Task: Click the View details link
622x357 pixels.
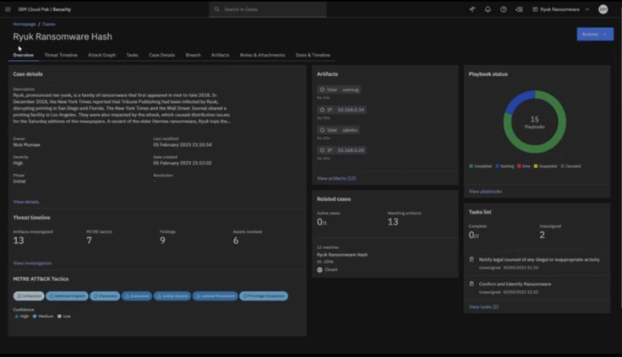Action: tap(26, 202)
